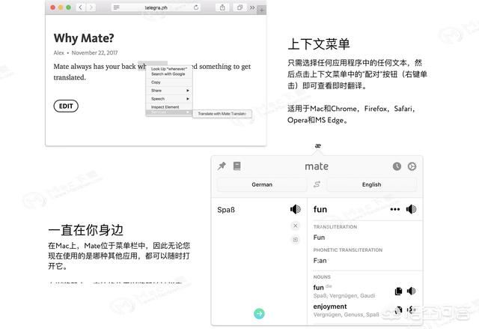Click the paste icon below clear button
Image resolution: width=479 pixels, height=329 pixels.
(295, 240)
